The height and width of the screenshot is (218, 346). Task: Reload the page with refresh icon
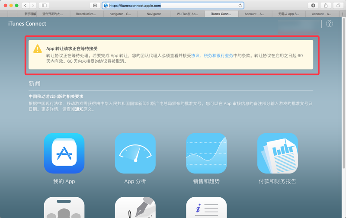[240, 6]
